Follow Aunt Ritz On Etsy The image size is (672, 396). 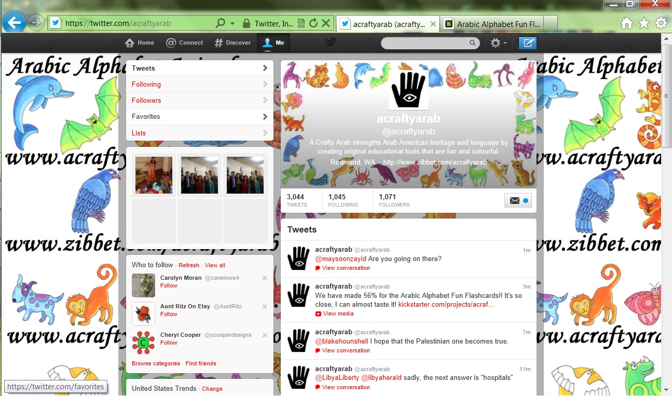click(169, 314)
